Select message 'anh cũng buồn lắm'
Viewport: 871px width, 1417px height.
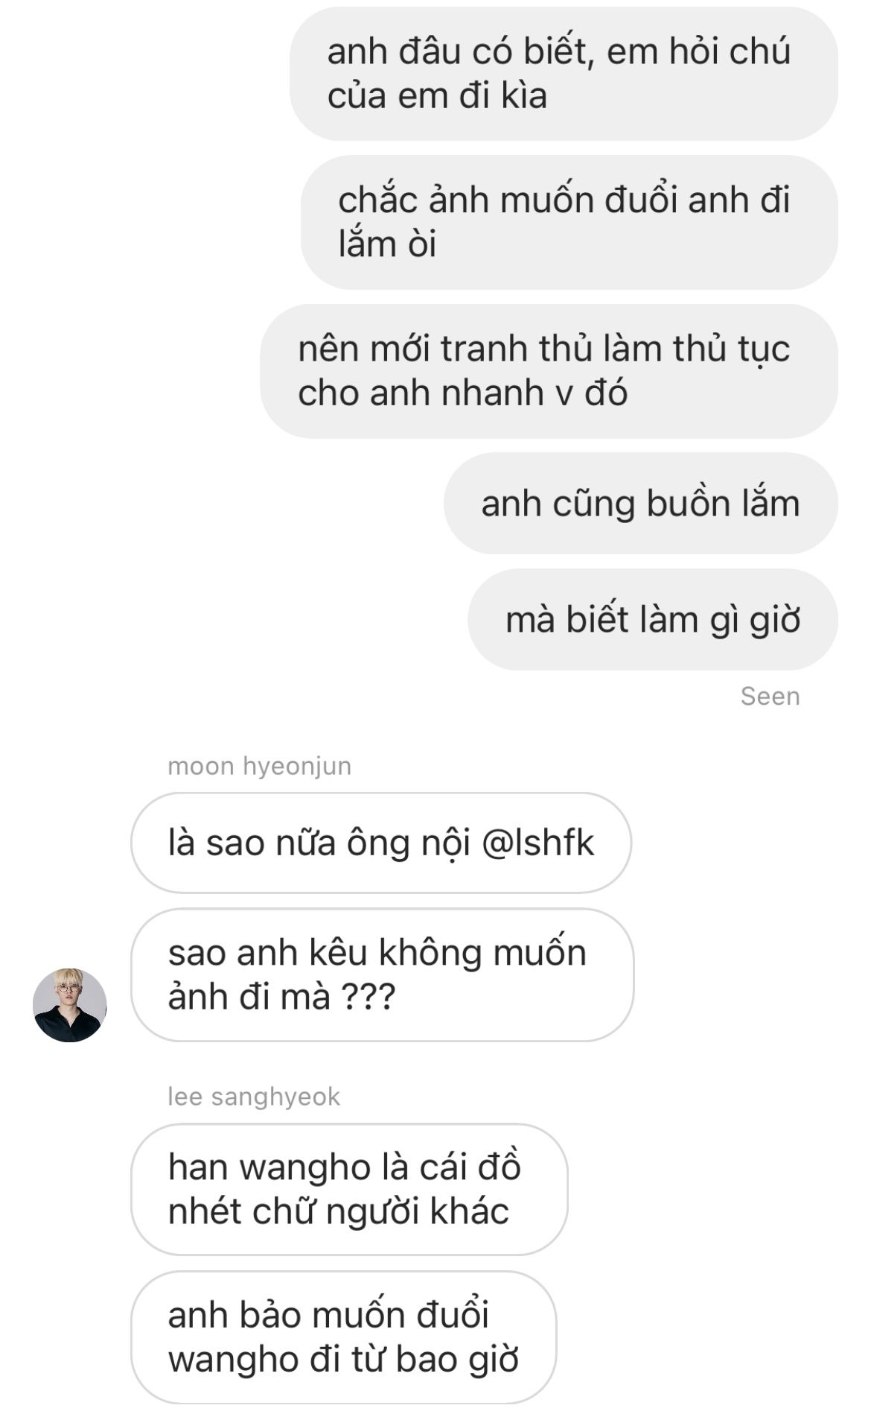640,504
